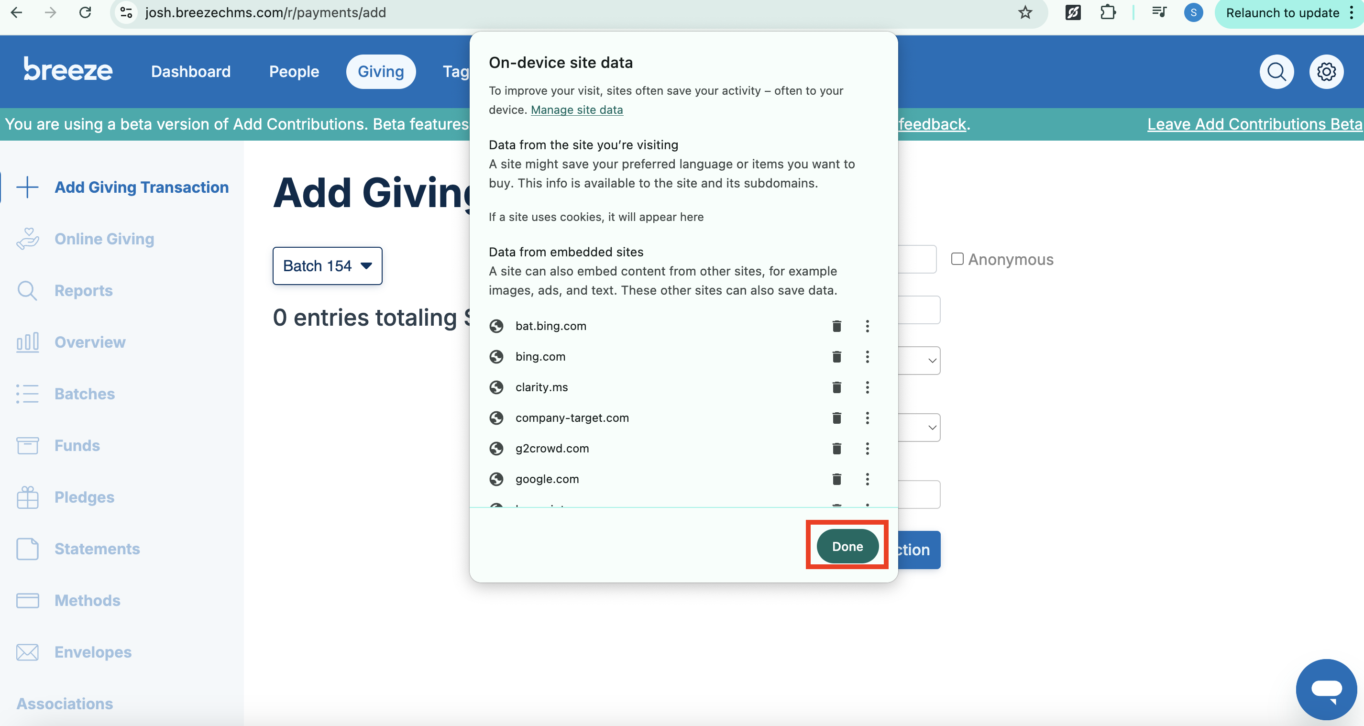Go to Batches in sidebar
This screenshot has width=1364, height=726.
85,394
